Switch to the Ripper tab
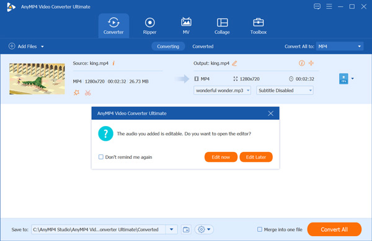372x241 pixels. point(149,26)
